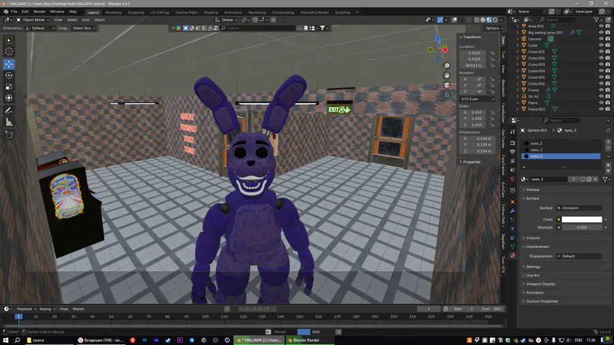Open the XYZ Euler rotation mode dropdown

(477, 99)
